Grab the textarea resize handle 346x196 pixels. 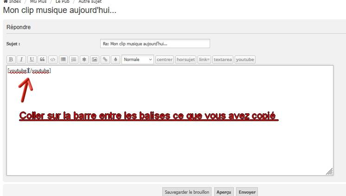[329, 171]
